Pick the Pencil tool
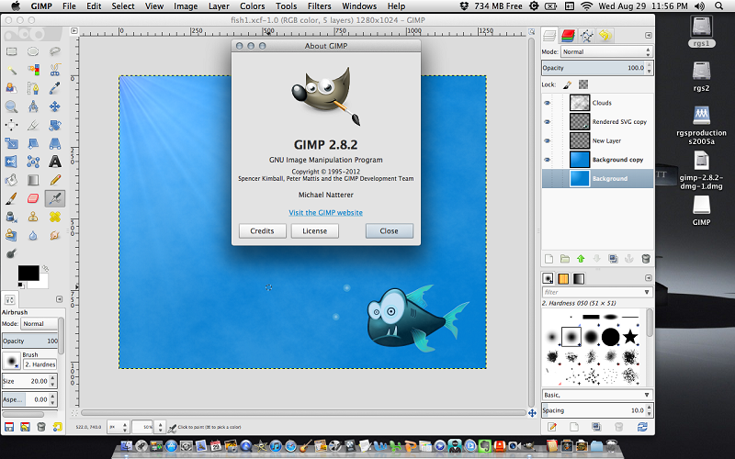 pos(55,180)
